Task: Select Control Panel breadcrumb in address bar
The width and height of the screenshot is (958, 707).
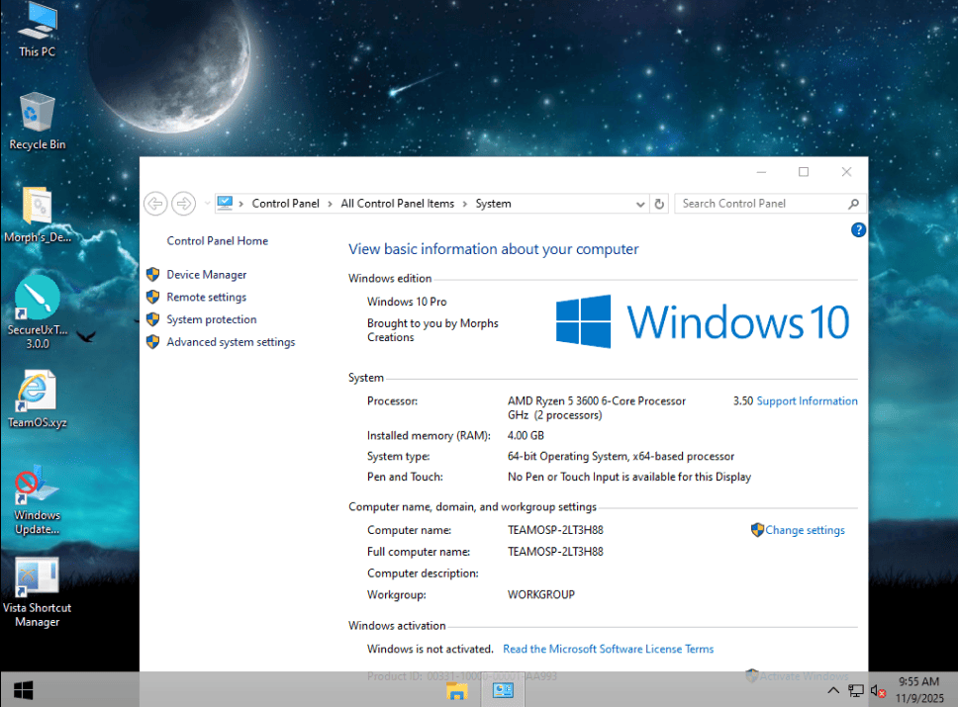Action: click(285, 204)
